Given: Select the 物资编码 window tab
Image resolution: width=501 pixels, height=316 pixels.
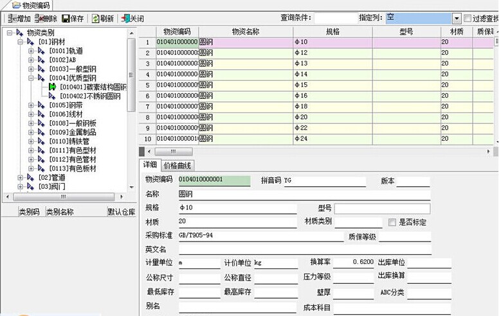Looking at the screenshot, I should 32,5.
